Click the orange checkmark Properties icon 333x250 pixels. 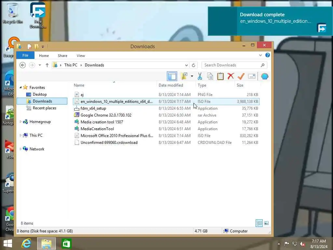coord(241,76)
